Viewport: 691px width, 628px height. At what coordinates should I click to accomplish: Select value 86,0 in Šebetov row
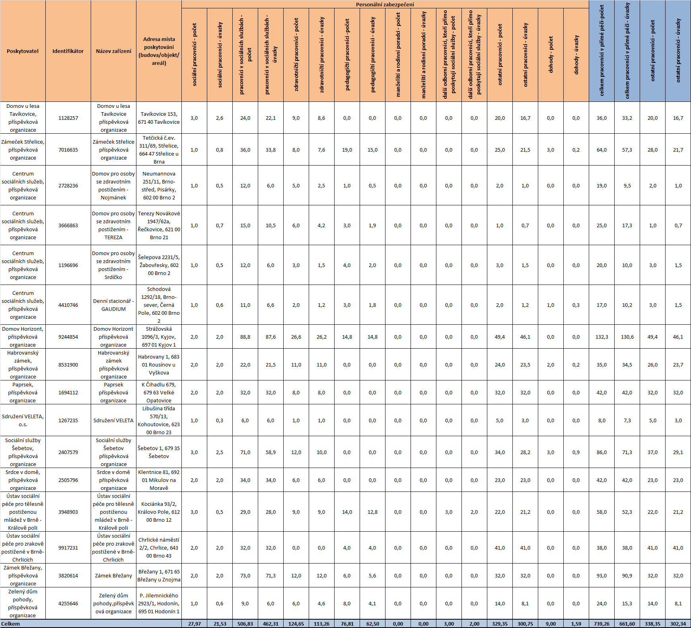(x=601, y=452)
